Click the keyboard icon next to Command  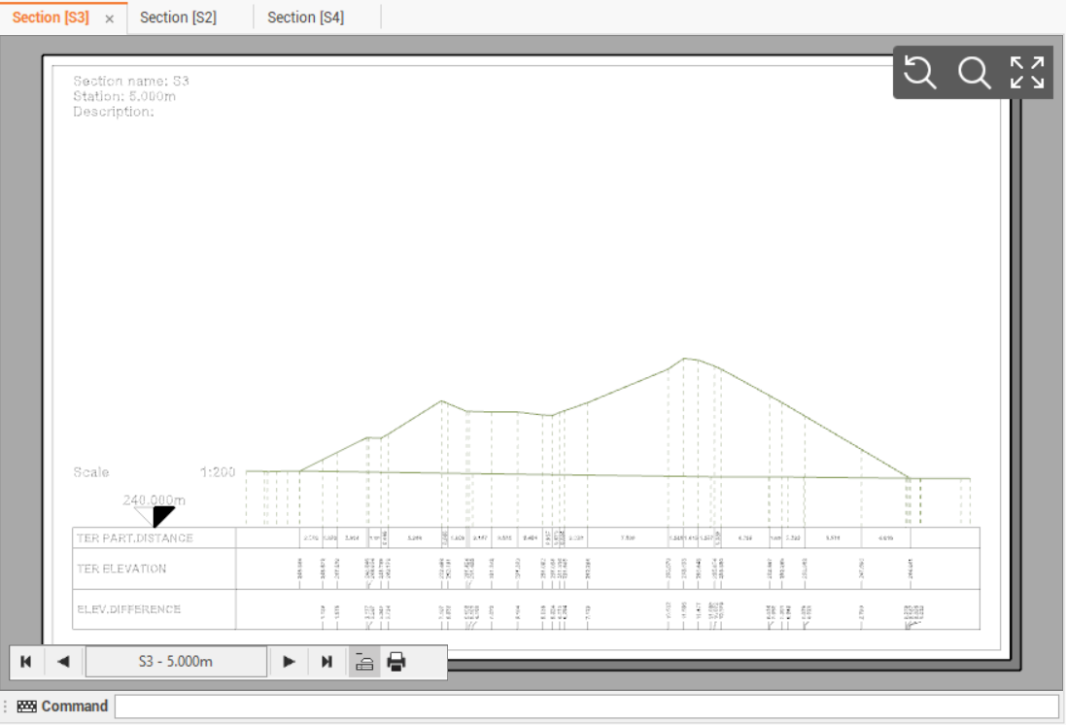27,707
